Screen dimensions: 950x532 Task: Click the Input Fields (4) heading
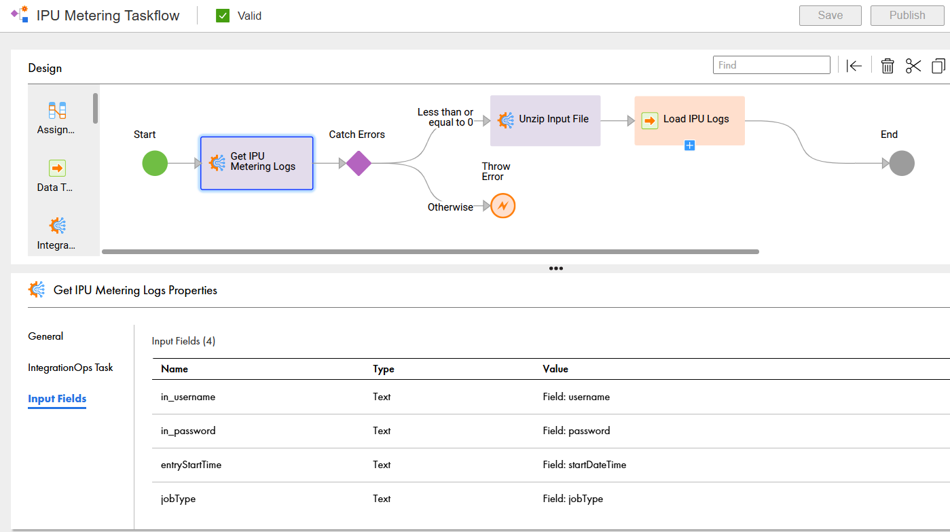click(183, 341)
